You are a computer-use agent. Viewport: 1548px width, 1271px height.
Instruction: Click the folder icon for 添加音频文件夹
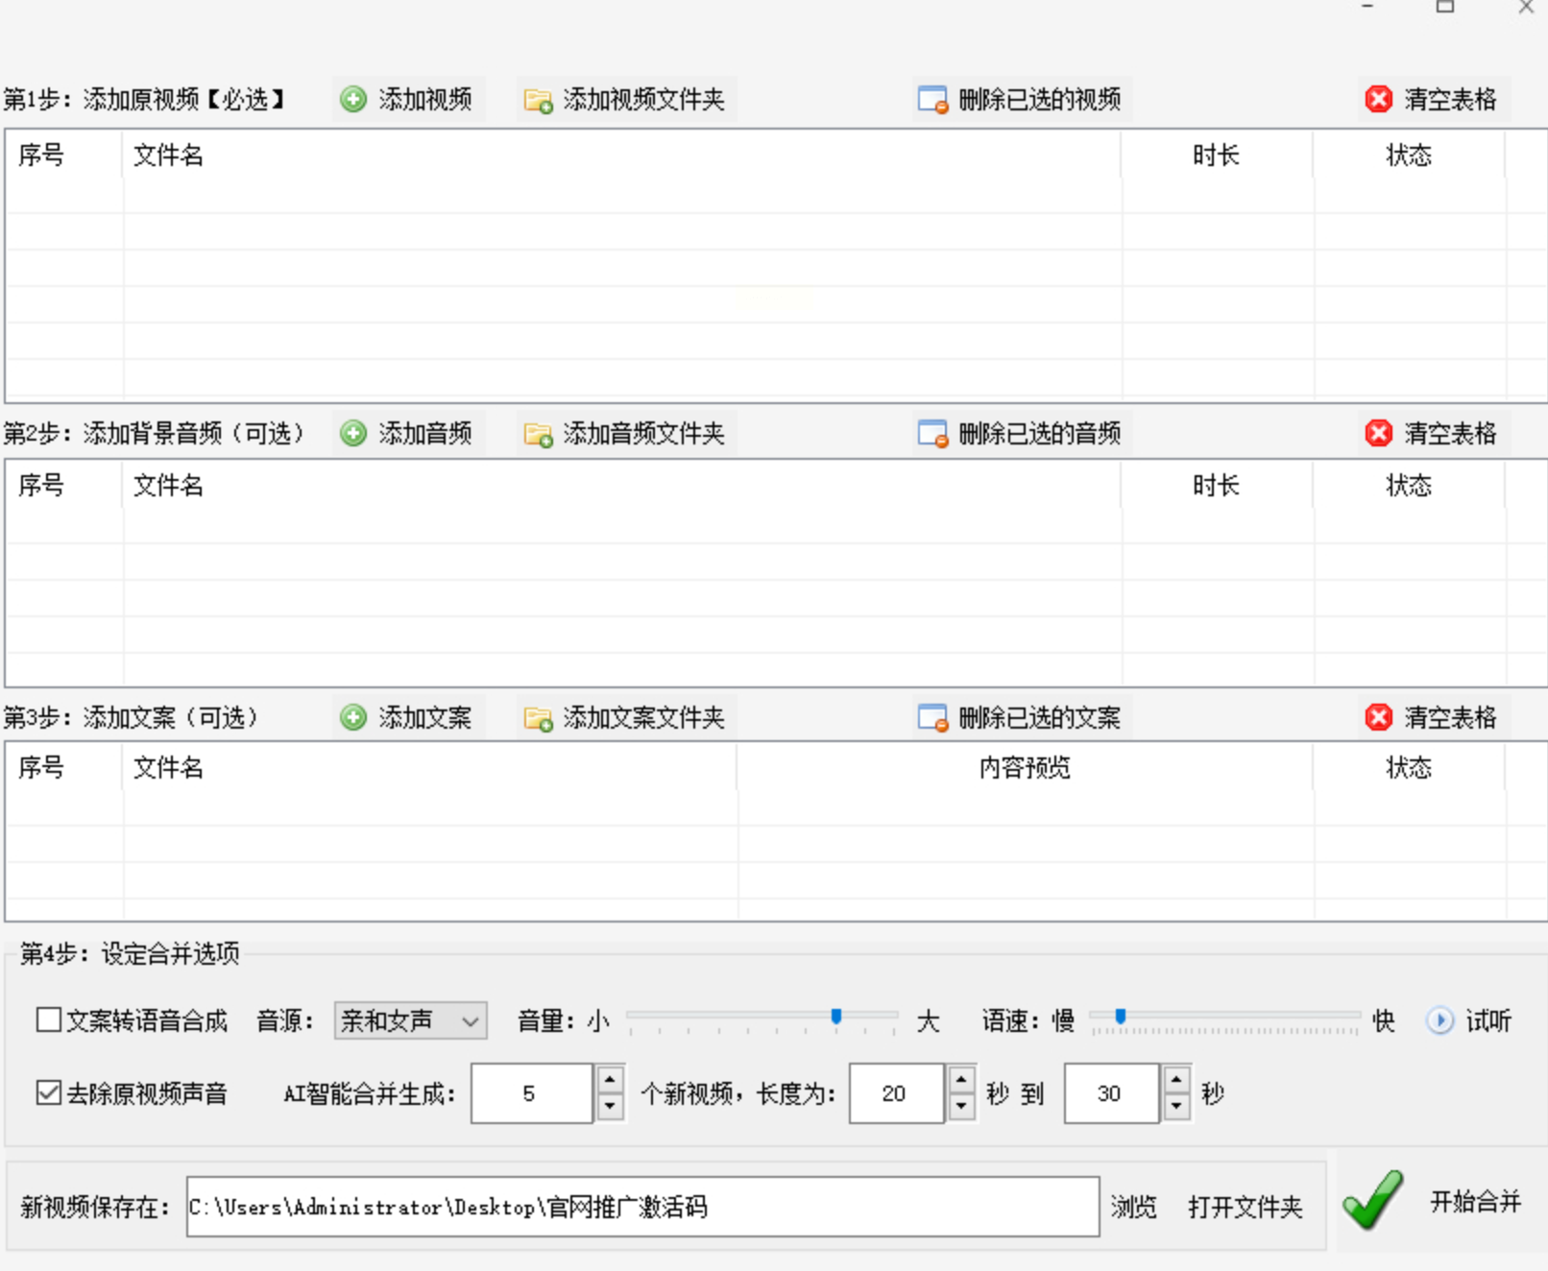coord(538,434)
